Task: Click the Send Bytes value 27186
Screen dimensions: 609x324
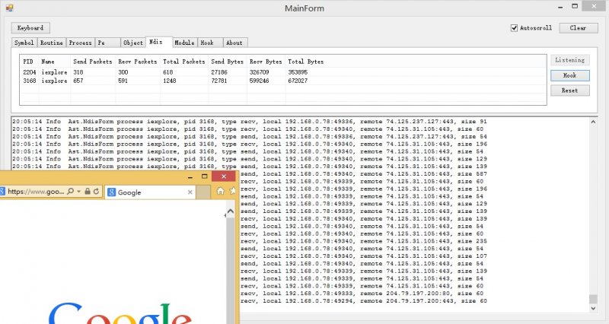Action: click(219, 72)
